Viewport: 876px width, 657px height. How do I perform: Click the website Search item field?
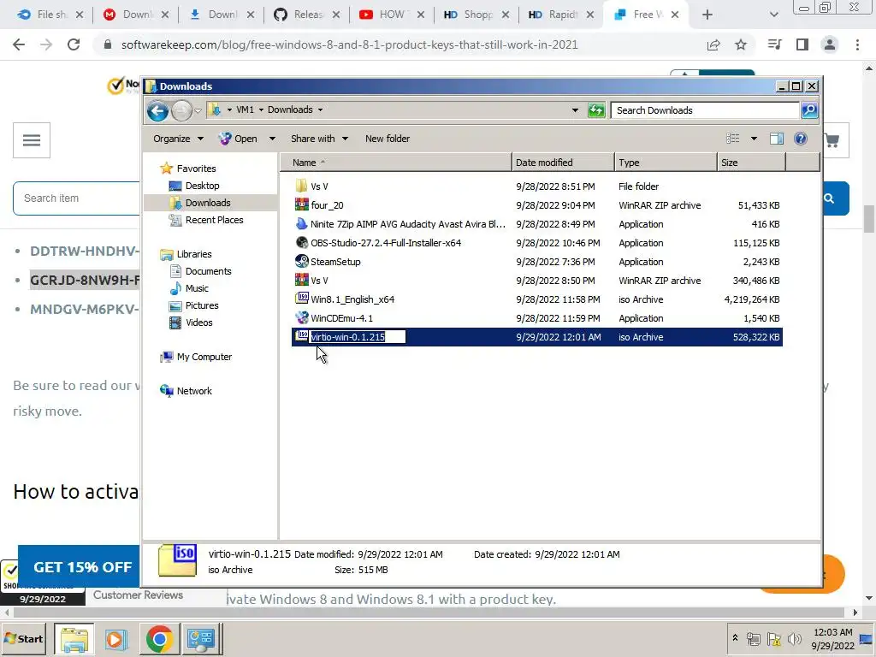pyautogui.click(x=76, y=198)
